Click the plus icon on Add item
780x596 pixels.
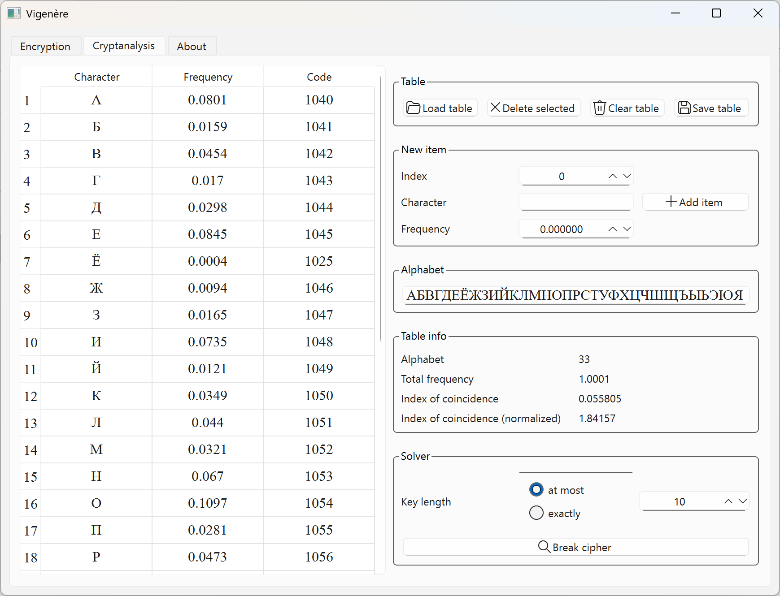pyautogui.click(x=671, y=202)
